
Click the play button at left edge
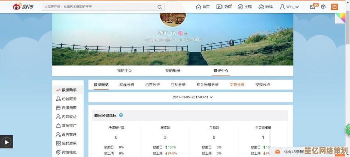(x=6, y=142)
